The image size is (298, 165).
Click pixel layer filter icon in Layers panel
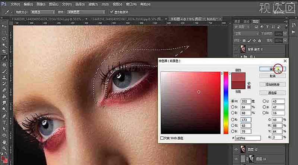coord(256,27)
